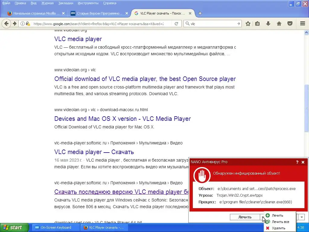Close the Старые Версии Программно tab
The height and width of the screenshot is (232, 309).
[127, 13]
